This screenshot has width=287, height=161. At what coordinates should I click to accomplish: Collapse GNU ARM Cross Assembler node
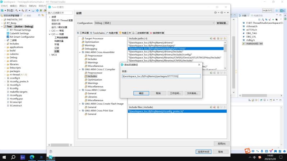[x=80, y=52]
